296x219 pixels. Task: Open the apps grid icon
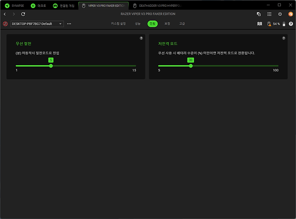[269, 14]
